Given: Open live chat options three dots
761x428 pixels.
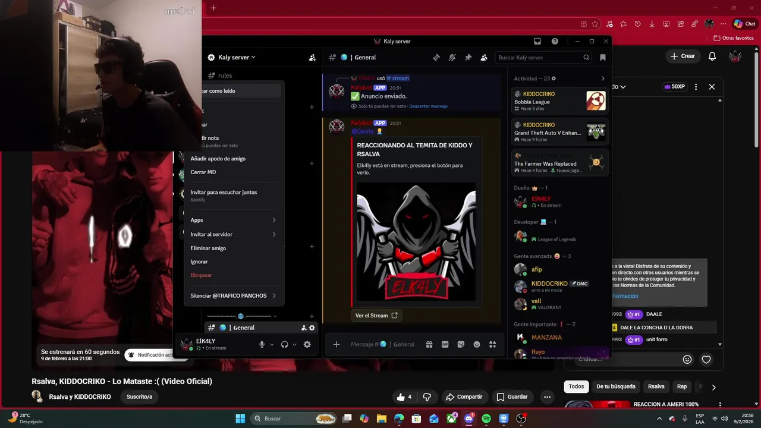Looking at the screenshot, I should [696, 87].
